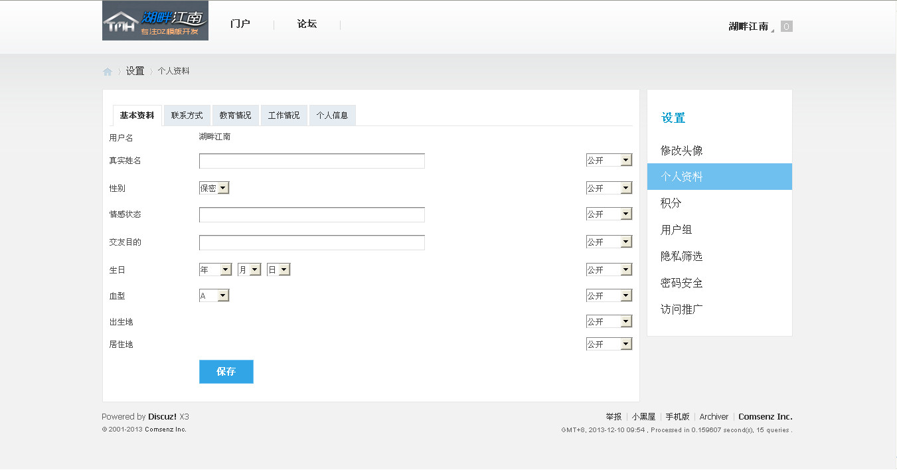Click the 手机版 footer link
The image size is (897, 470).
[677, 417]
